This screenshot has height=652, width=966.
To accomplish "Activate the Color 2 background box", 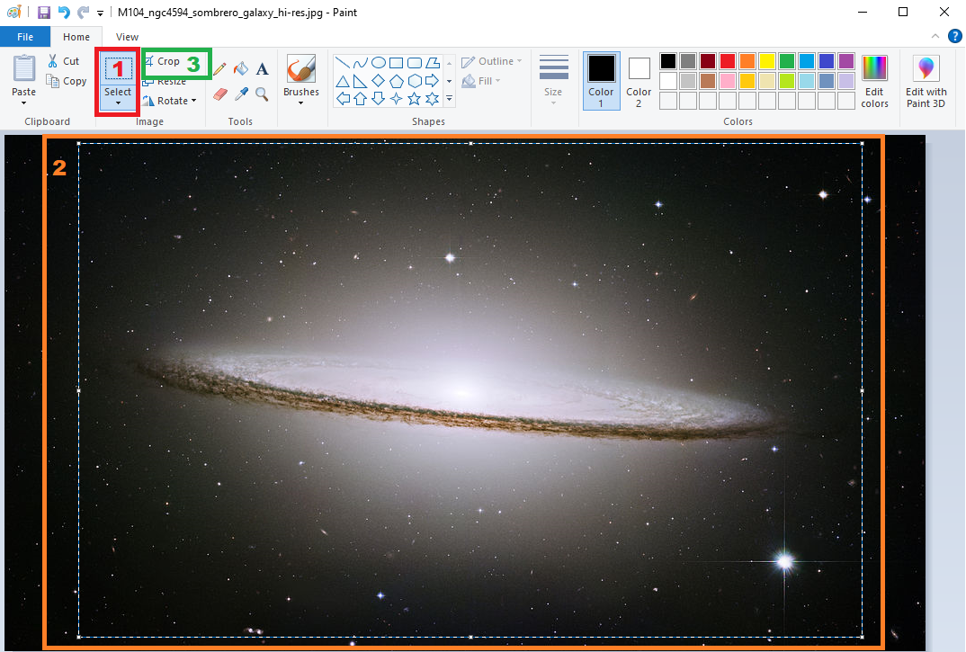I will tap(639, 81).
